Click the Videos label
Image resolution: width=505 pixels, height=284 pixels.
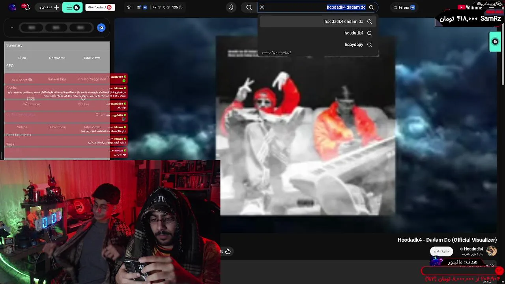point(22,127)
